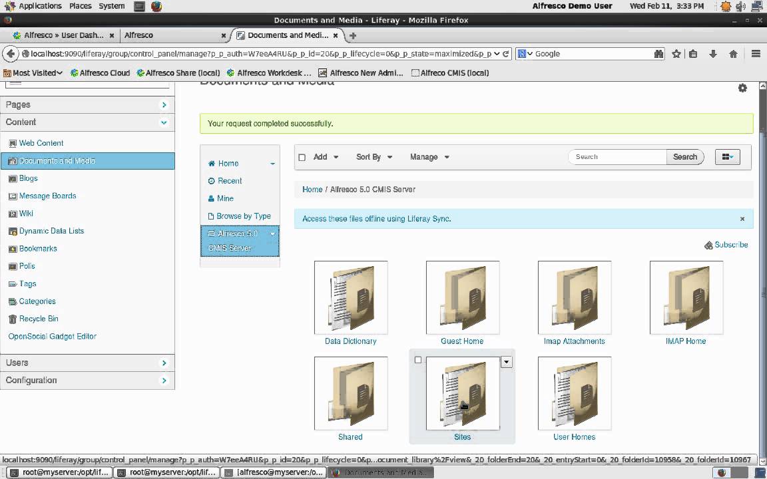This screenshot has width=767, height=479.
Task: Open Dynamic Data Lists icon
Action: [x=13, y=232]
